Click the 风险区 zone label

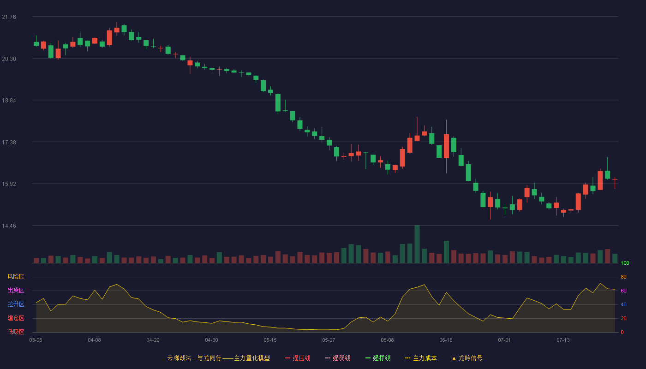[16, 277]
